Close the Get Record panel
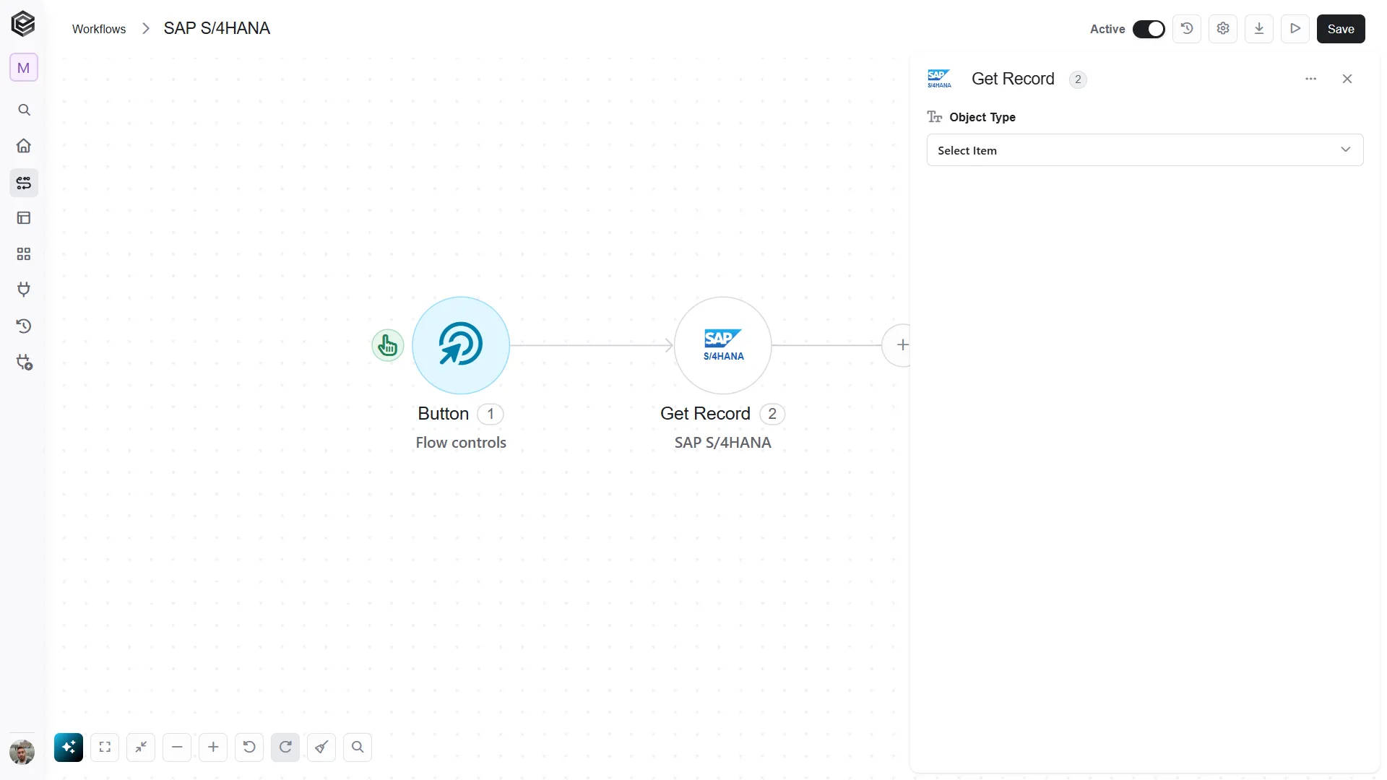The height and width of the screenshot is (780, 1387). 1347,79
